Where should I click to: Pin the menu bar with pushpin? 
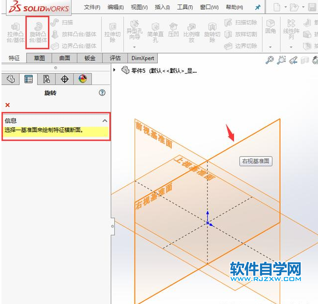pyautogui.click(x=258, y=7)
